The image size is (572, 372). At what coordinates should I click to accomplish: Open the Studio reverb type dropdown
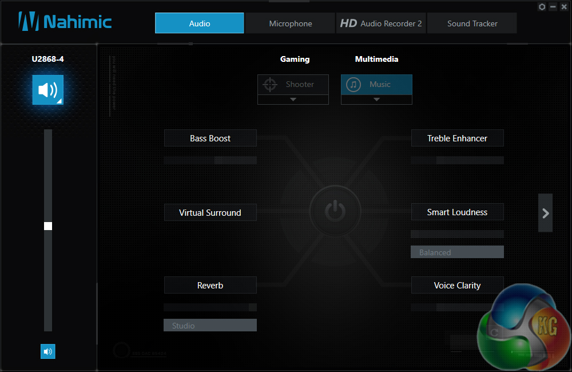(210, 325)
